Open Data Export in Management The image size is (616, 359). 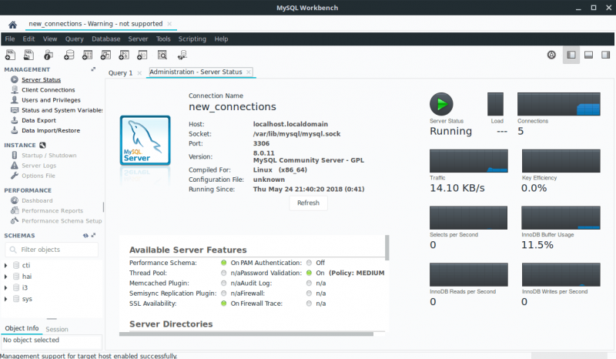pyautogui.click(x=38, y=120)
